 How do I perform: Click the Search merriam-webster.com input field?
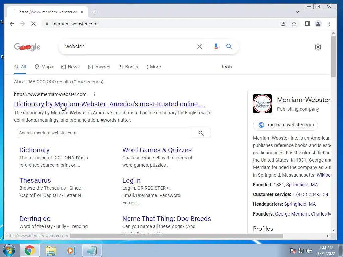tap(104, 133)
